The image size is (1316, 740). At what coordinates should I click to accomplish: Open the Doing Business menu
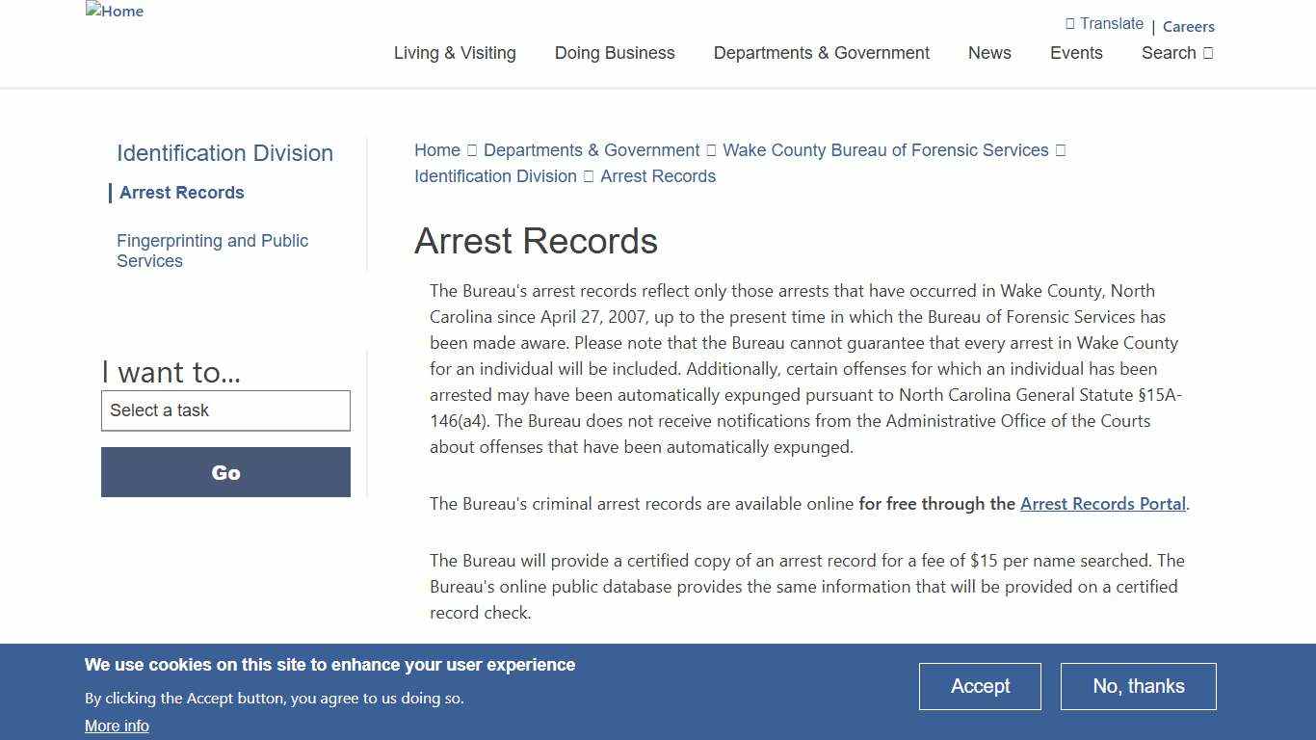614,53
